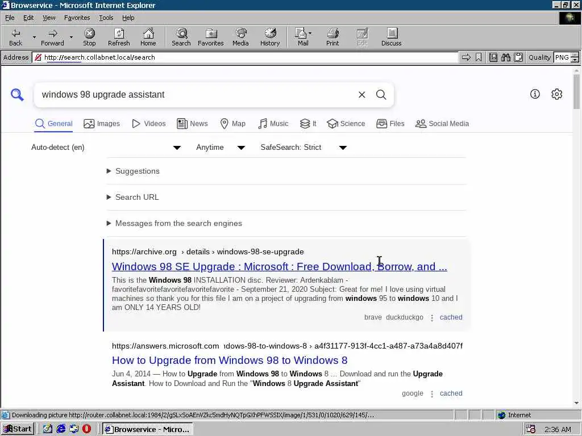
Task: Open the Help menu
Action: pos(128,18)
